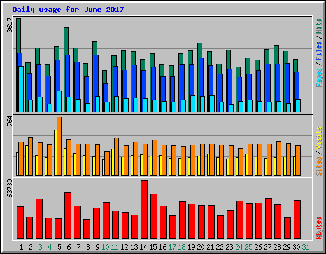Screen dimensions: 326x254
Task: Select the tall yellow Visits bar on day 5
Action: pos(55,152)
